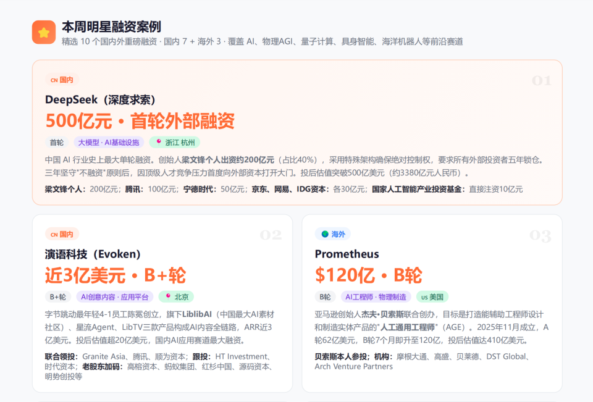Click the globe icon in 海外 tag
Screen dimensions: 593x402
click(325, 234)
